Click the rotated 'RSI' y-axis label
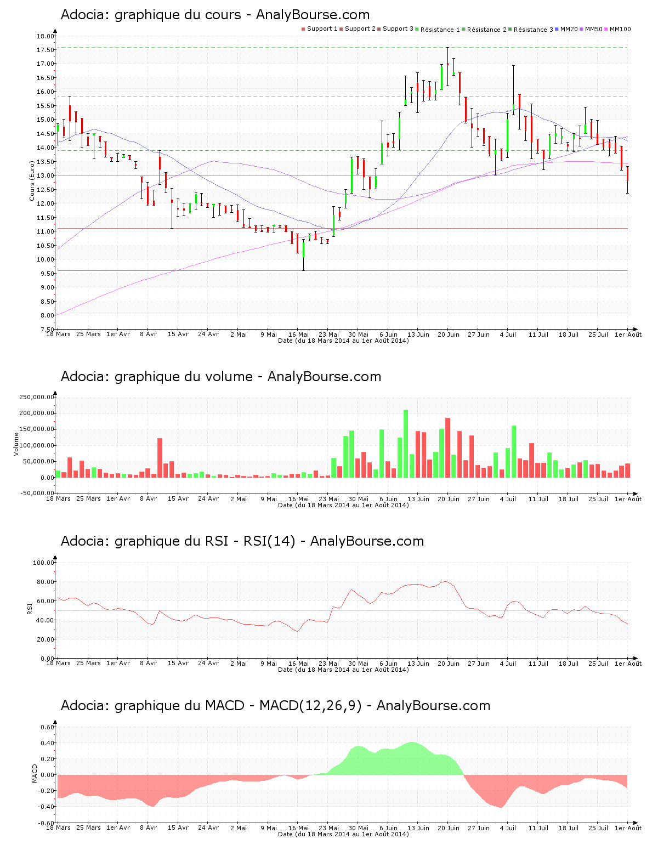 [29, 608]
